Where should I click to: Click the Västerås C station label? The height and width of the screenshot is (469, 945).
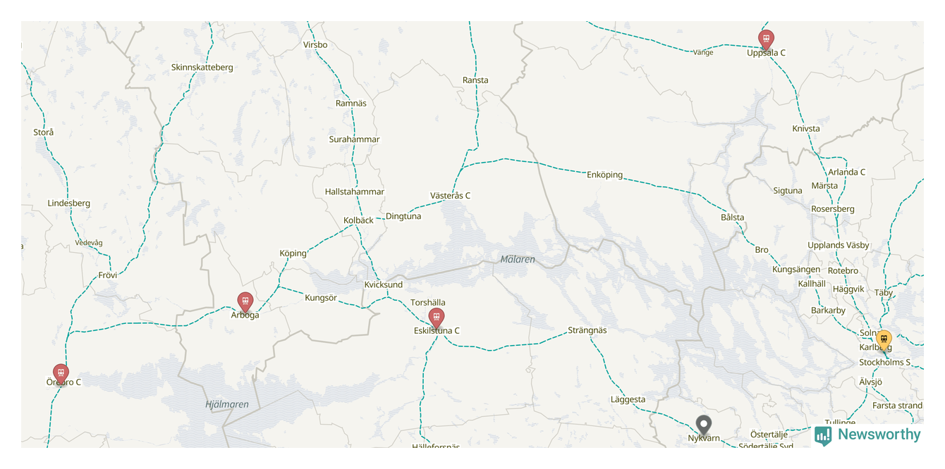[450, 196]
